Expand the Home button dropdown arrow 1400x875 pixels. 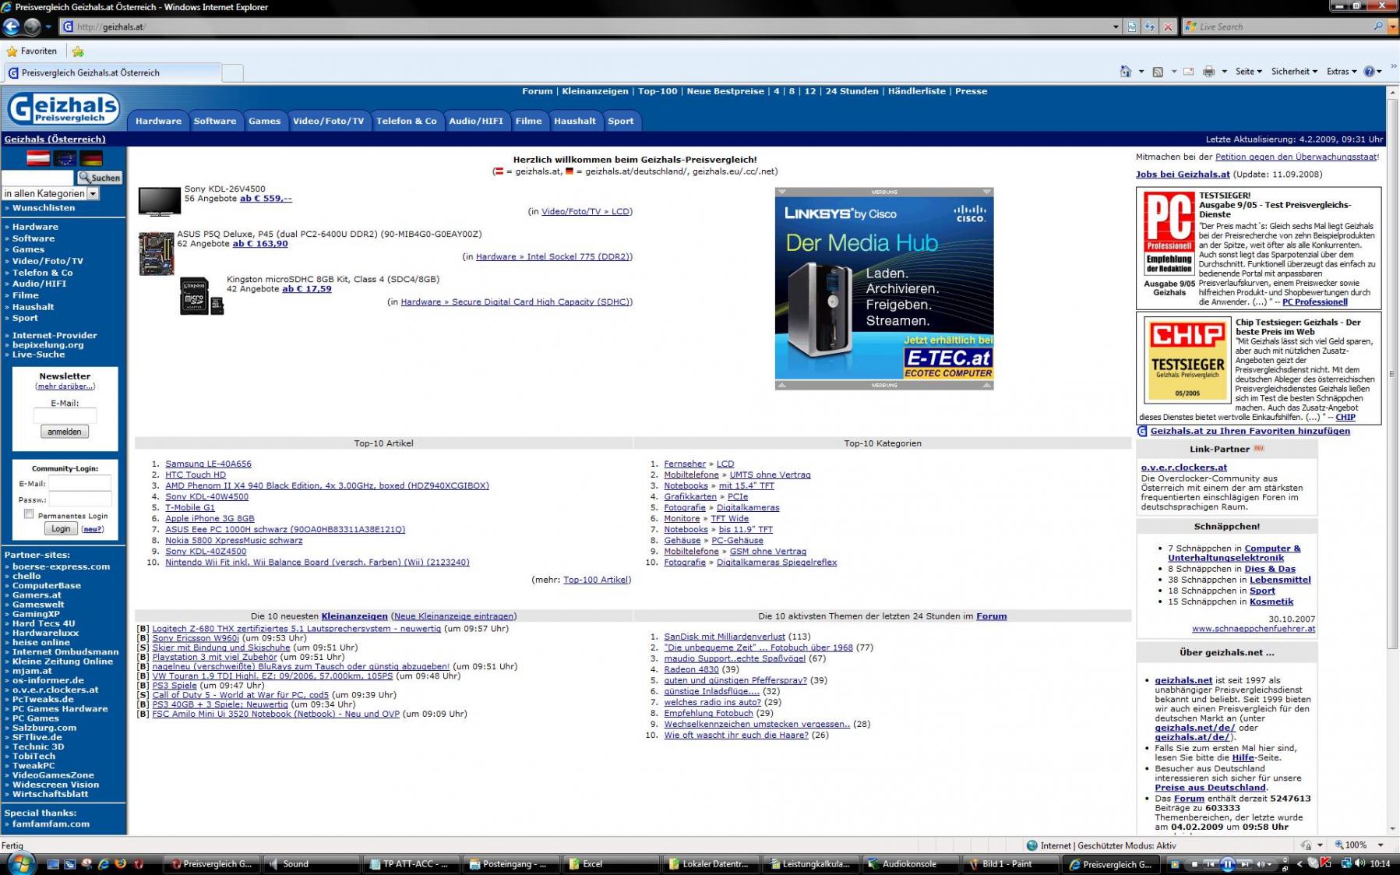click(1141, 72)
